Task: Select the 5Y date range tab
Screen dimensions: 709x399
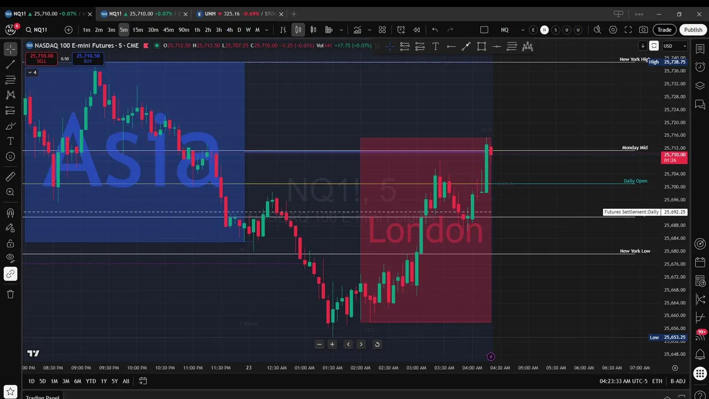Action: point(115,381)
